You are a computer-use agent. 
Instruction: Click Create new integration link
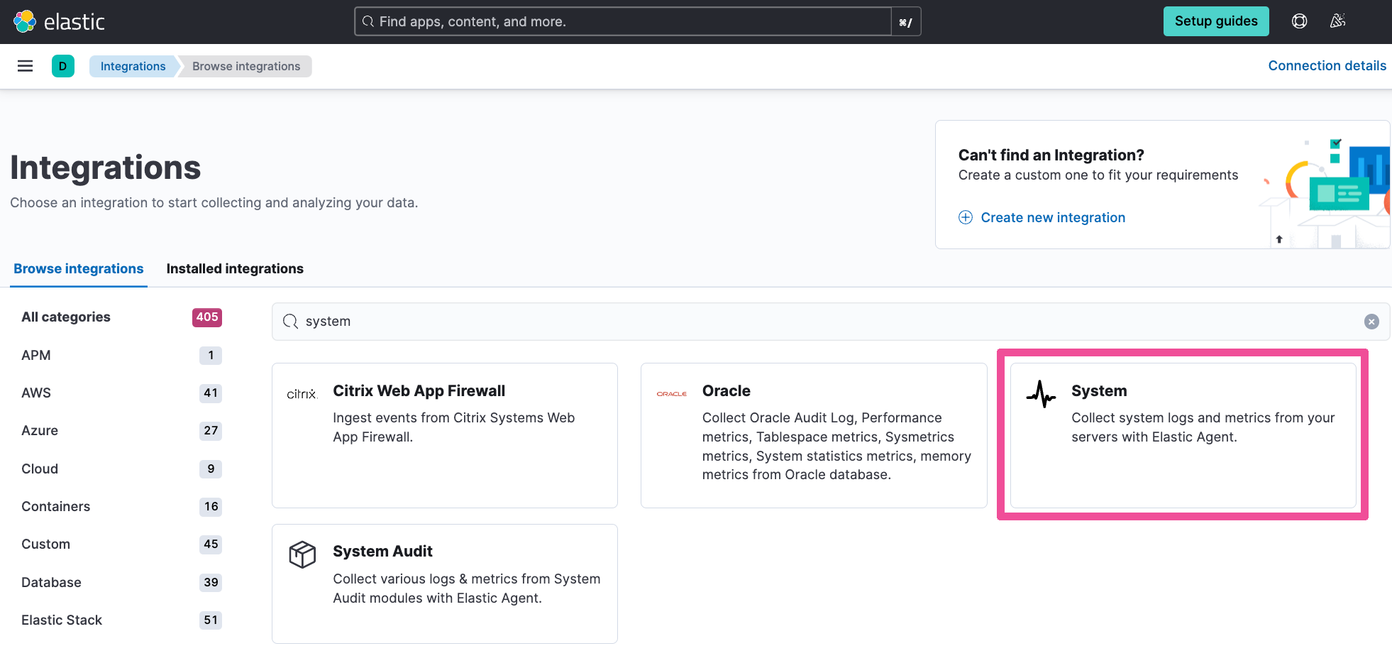tap(1053, 217)
